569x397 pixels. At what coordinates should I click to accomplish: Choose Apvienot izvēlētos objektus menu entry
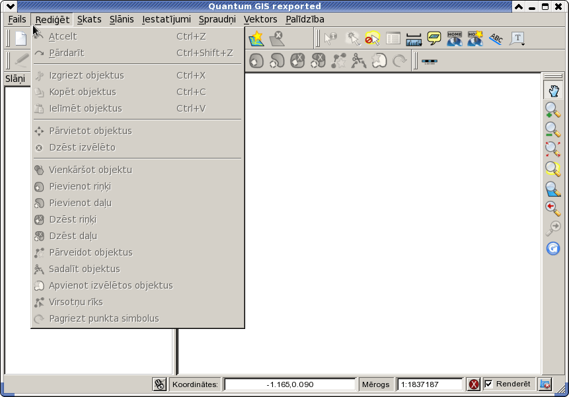coord(137,286)
